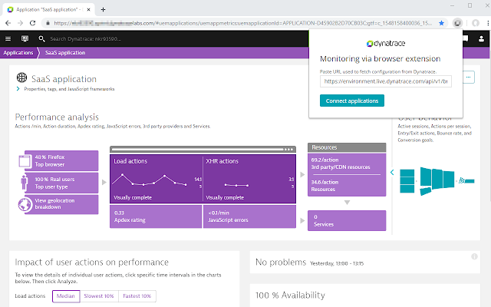Viewport: 491px width, 307px height.
Task: Open the Load actions chart tile
Action: pos(157,179)
